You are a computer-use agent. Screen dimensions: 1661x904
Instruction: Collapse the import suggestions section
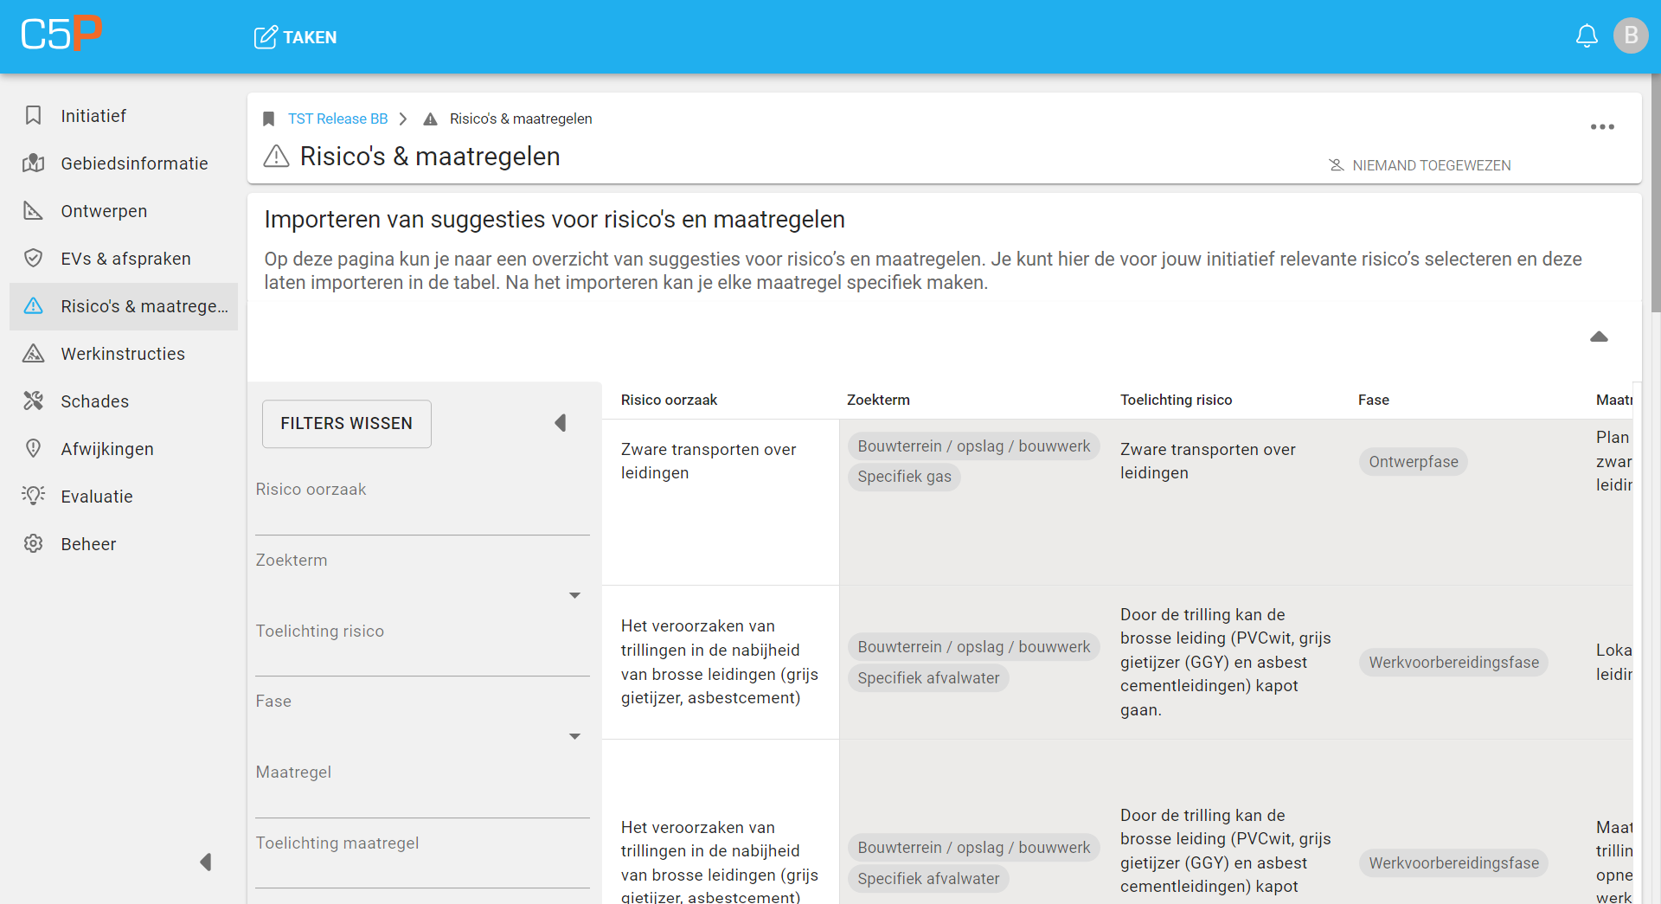[x=1598, y=337]
